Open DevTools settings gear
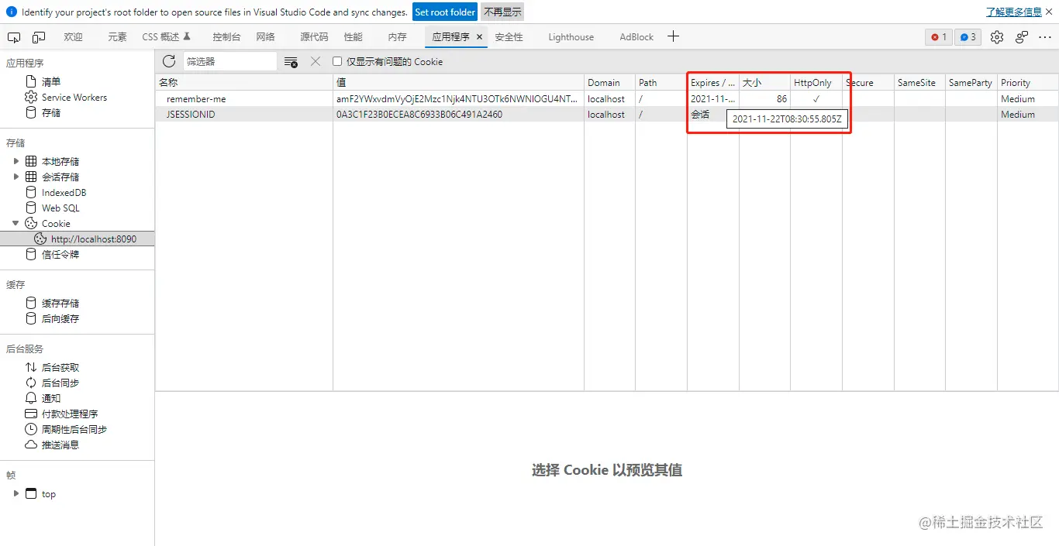 pos(997,37)
